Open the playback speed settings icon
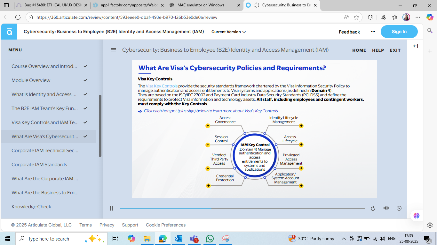 tap(399, 208)
